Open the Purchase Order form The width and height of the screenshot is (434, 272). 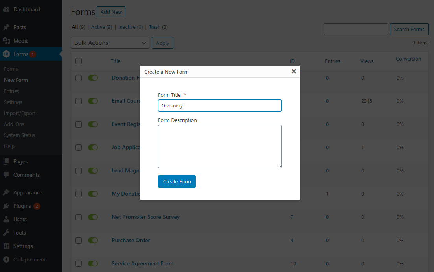[x=131, y=240]
